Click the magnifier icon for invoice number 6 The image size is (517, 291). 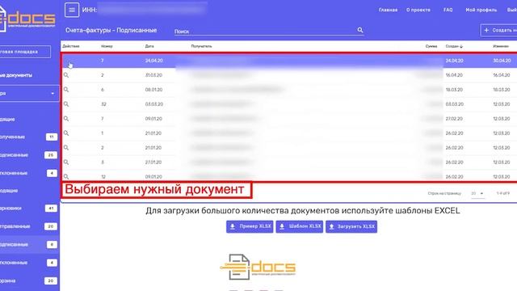coord(66,90)
